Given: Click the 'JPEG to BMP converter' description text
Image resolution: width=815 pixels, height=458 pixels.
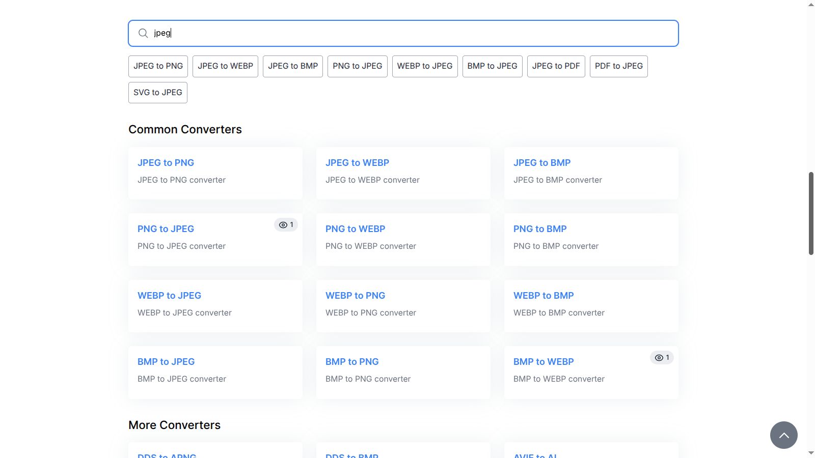Looking at the screenshot, I should coord(558,180).
